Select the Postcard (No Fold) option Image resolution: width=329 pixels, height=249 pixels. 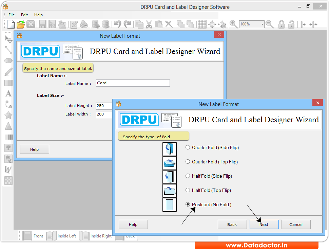[x=188, y=204]
